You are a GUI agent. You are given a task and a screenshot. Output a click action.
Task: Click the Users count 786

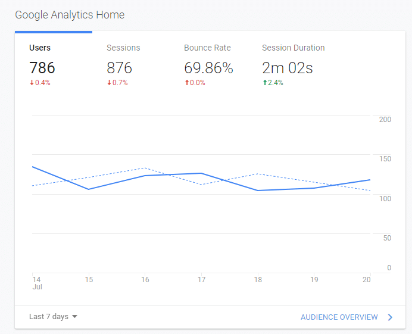coord(42,68)
